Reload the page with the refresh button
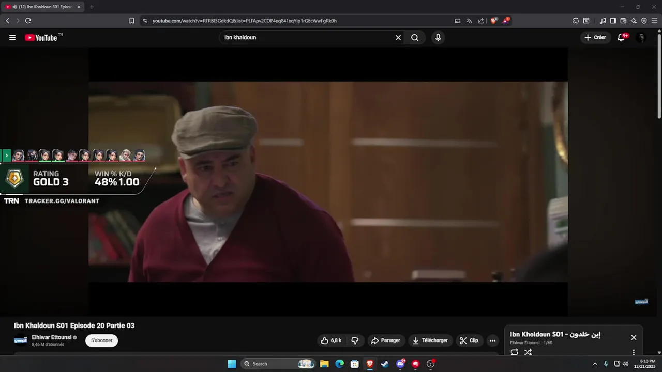Image resolution: width=662 pixels, height=372 pixels. (x=28, y=21)
